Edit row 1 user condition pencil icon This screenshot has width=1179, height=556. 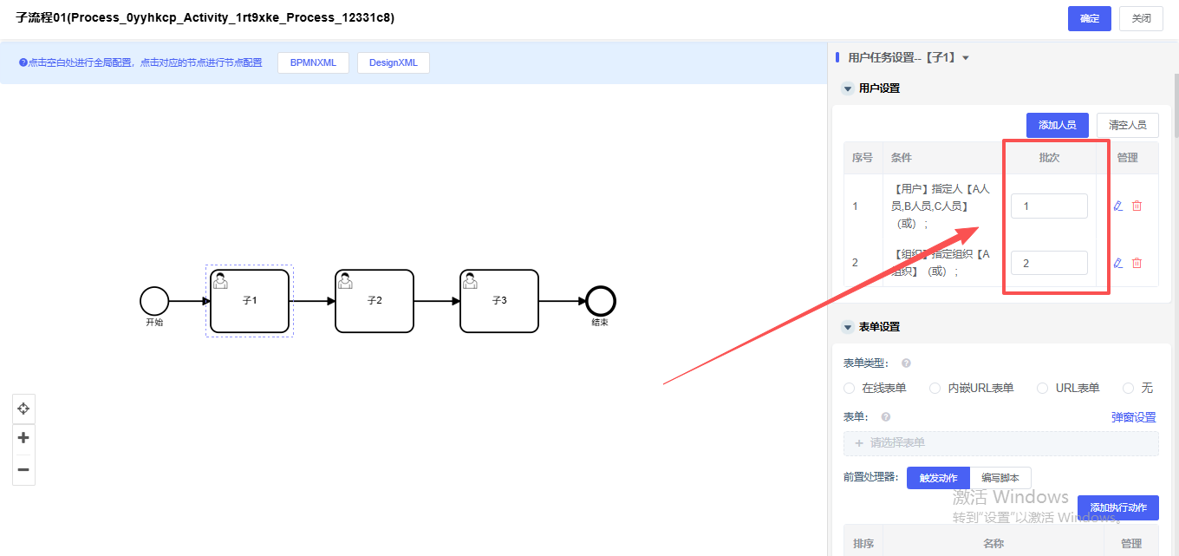coord(1117,206)
